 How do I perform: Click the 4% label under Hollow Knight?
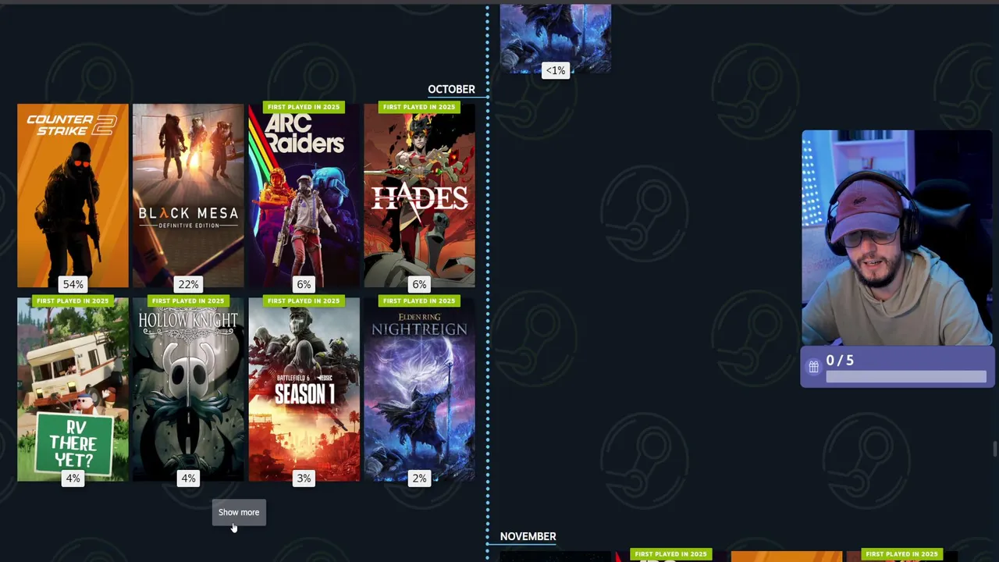[x=188, y=478]
